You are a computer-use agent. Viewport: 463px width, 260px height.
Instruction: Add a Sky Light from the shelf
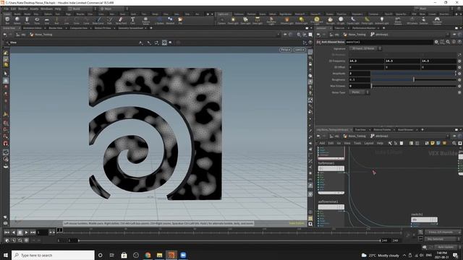point(330,20)
